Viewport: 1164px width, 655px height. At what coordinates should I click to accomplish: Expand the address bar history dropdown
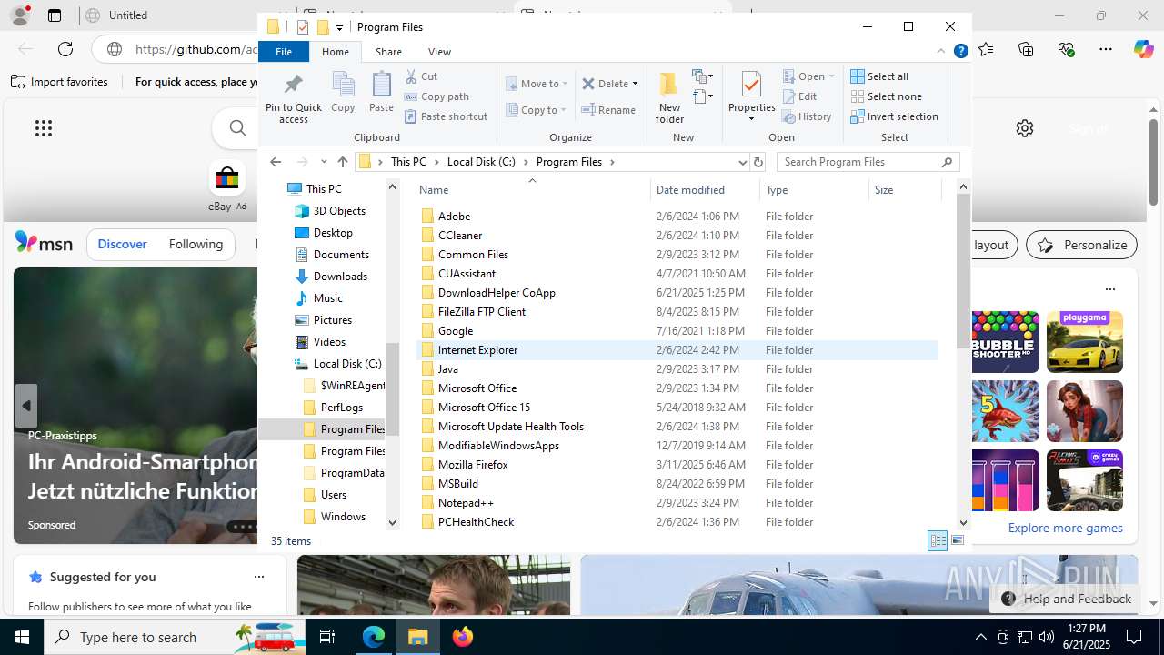(743, 162)
